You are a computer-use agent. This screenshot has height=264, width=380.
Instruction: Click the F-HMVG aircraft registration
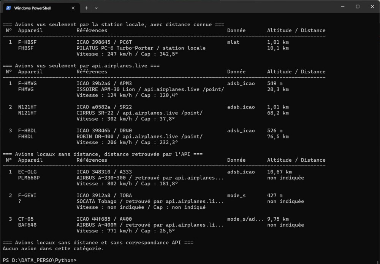(27, 83)
